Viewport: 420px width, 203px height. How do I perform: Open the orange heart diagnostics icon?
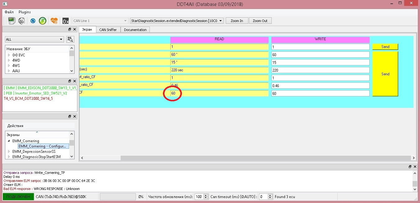pyautogui.click(x=54, y=21)
